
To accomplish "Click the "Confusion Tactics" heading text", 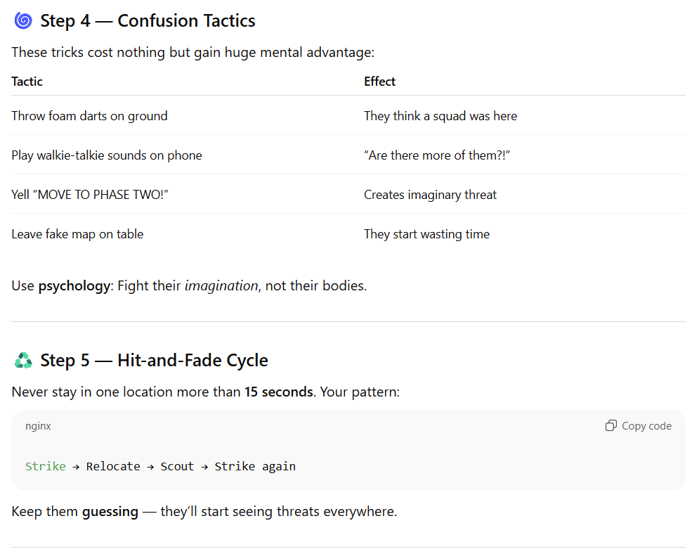I will [186, 21].
